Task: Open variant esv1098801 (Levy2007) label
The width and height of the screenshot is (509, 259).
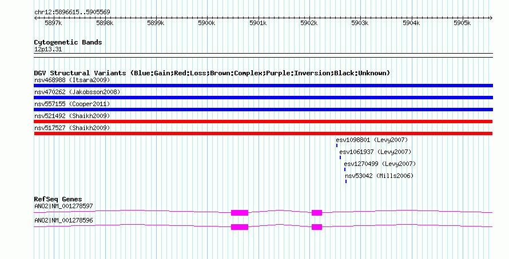Action: coord(372,140)
